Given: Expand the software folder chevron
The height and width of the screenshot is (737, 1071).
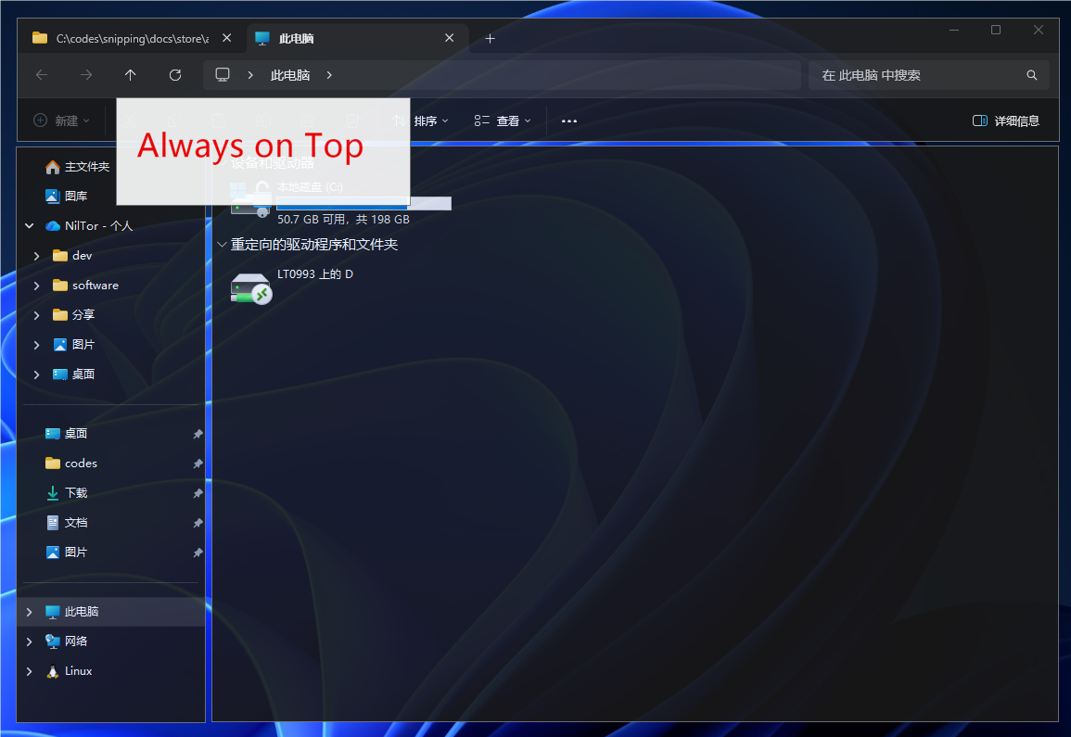Looking at the screenshot, I should 36,286.
